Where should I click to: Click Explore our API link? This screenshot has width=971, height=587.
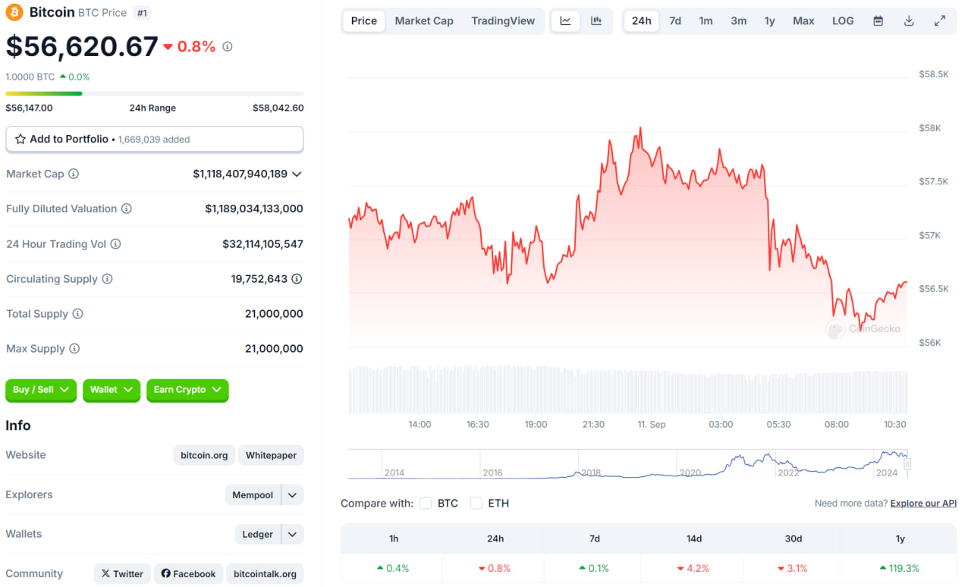923,504
